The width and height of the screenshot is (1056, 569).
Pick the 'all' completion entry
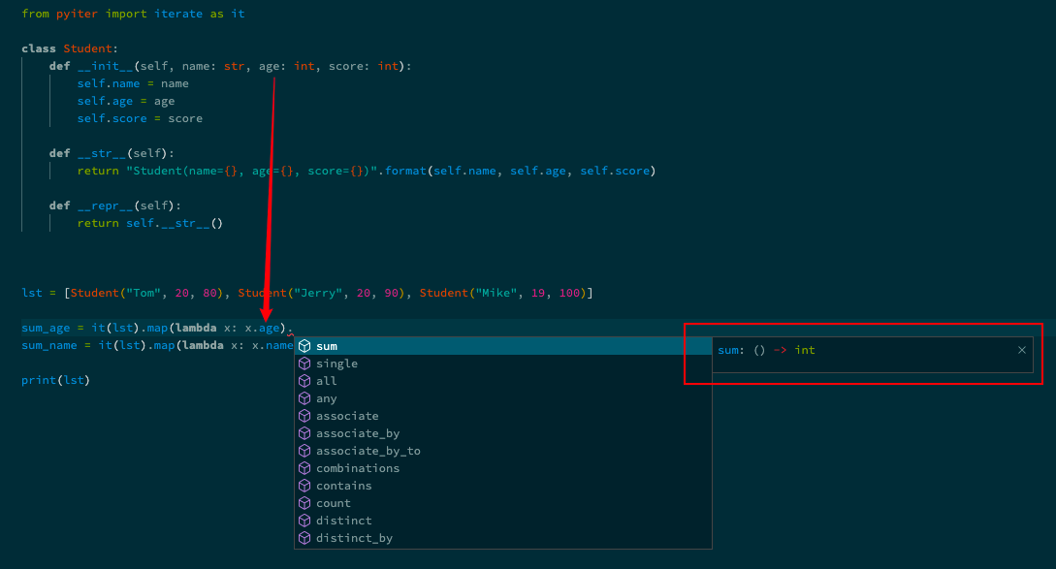coord(503,381)
